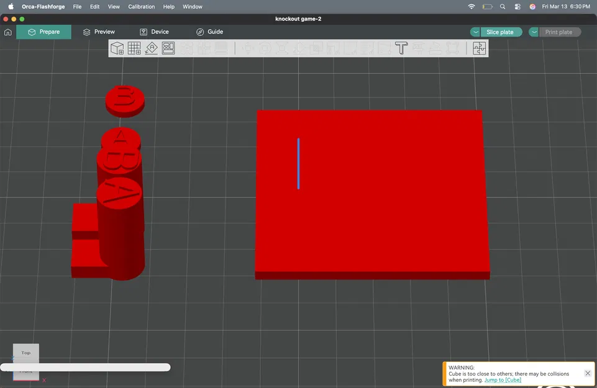The height and width of the screenshot is (388, 597).
Task: Click the Top face of view cube
Action: click(26, 353)
